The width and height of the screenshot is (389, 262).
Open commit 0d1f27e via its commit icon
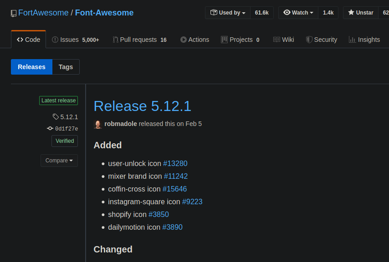(x=50, y=129)
